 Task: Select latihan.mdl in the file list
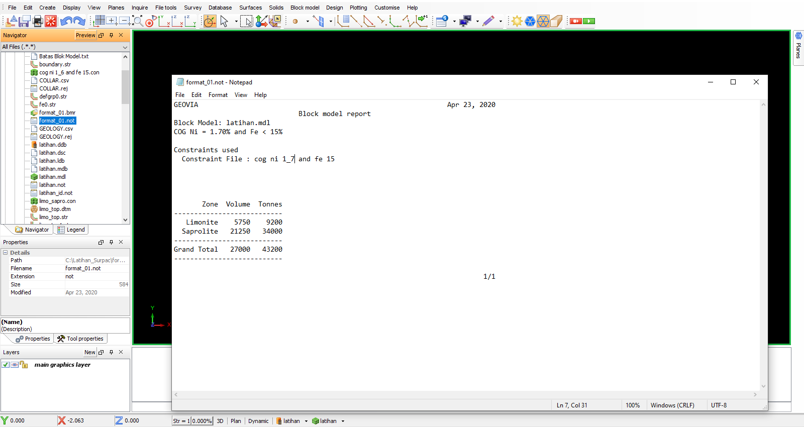pyautogui.click(x=52, y=177)
